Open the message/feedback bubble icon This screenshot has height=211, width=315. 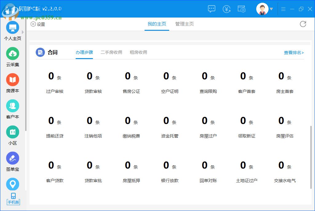(x=211, y=9)
